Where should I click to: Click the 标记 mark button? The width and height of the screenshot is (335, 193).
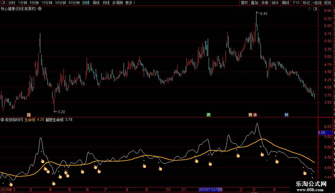pyautogui.click(x=306, y=3)
